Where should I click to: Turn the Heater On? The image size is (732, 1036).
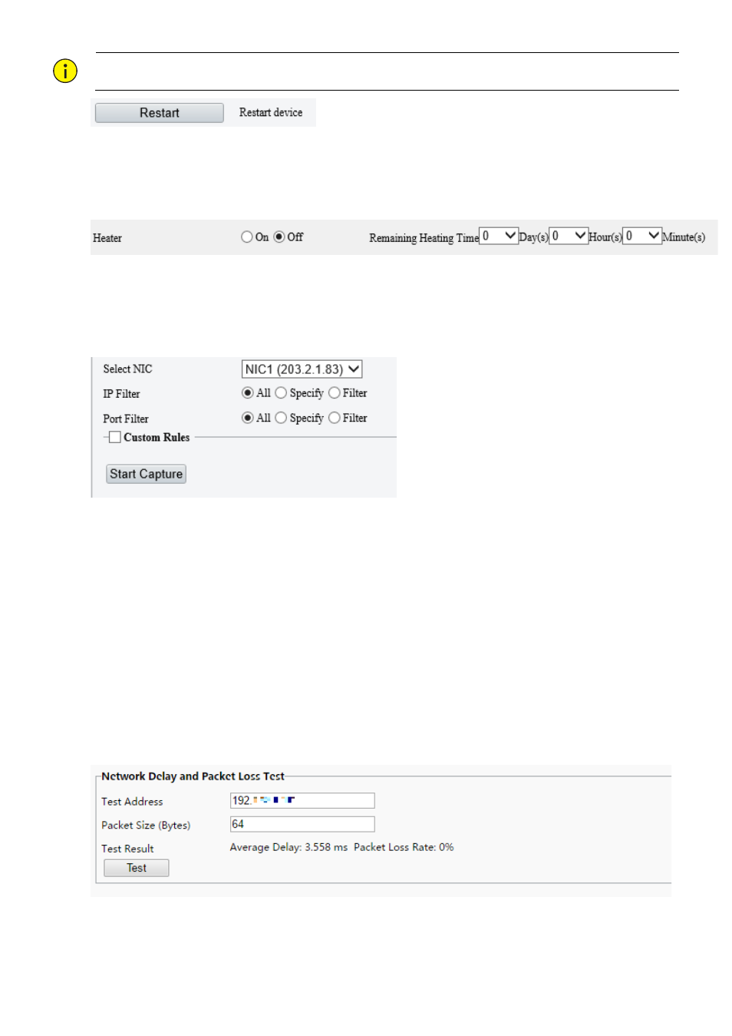(246, 237)
